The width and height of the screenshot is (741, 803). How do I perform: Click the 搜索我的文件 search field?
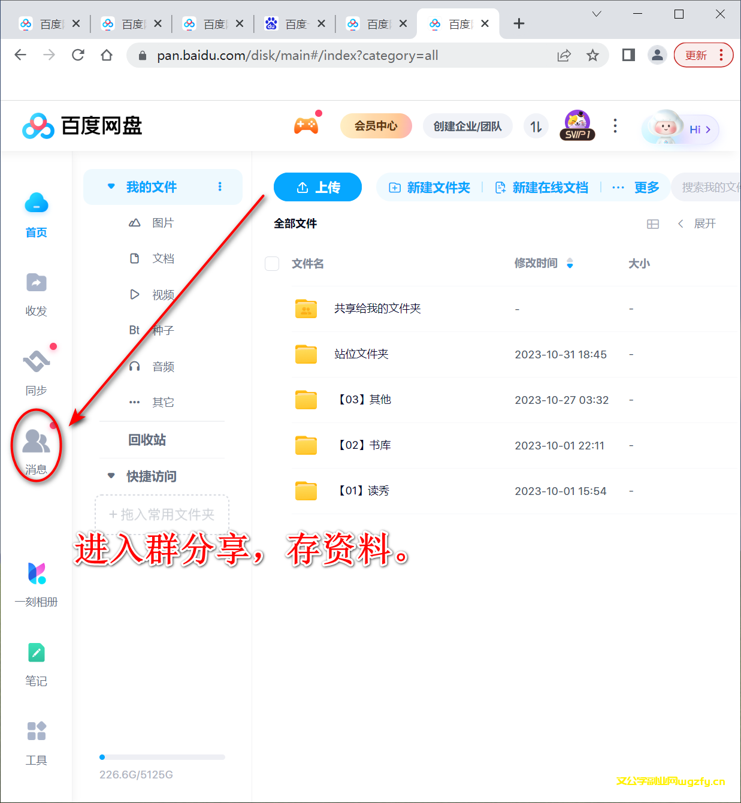point(706,187)
